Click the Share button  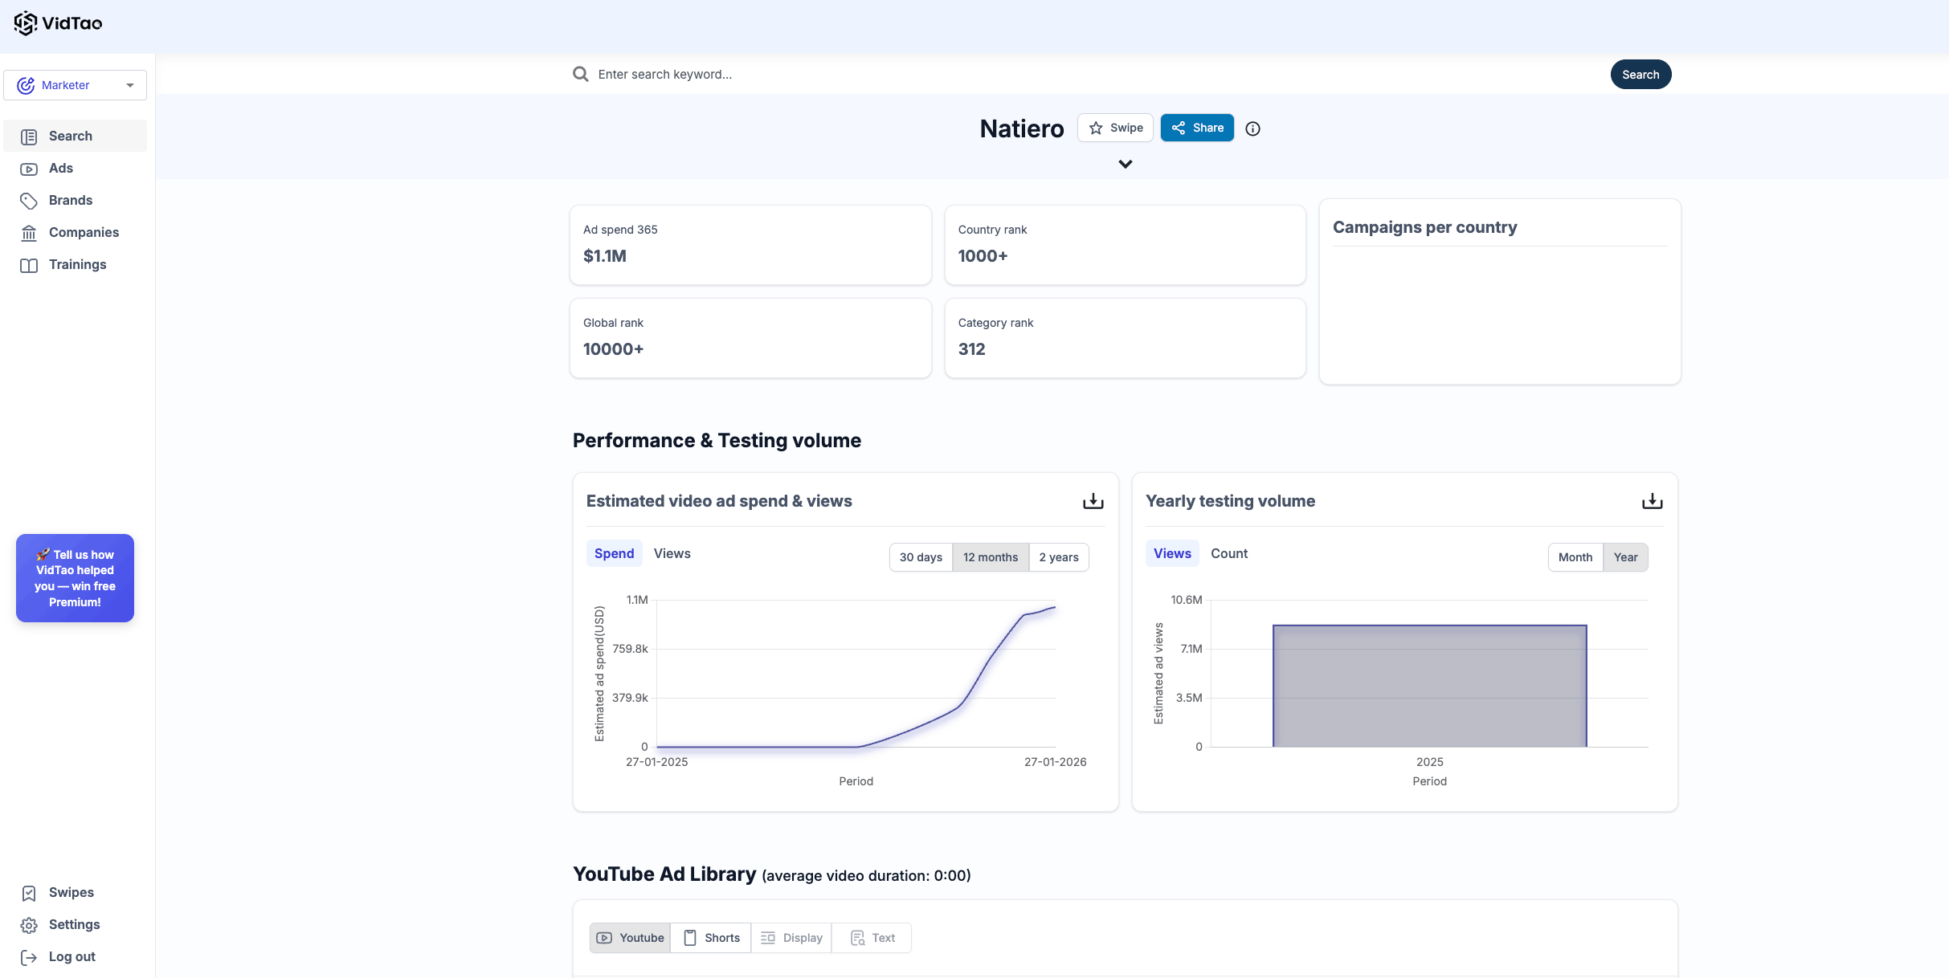pos(1197,128)
